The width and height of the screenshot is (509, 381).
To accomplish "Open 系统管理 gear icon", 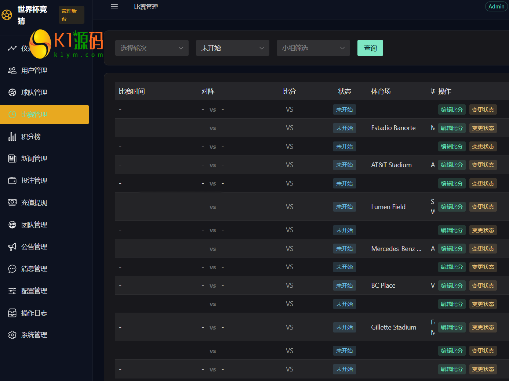I will click(12, 335).
